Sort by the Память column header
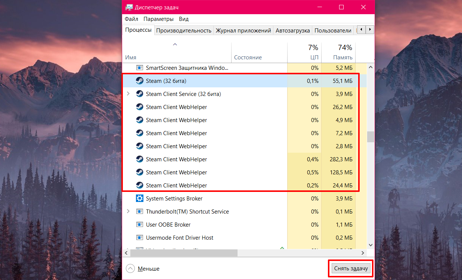The image size is (462, 280). 338,53
